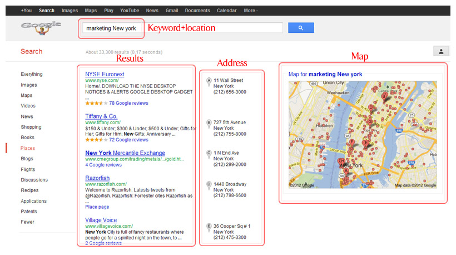Filter results by Discussions
456x255 pixels.
point(34,180)
